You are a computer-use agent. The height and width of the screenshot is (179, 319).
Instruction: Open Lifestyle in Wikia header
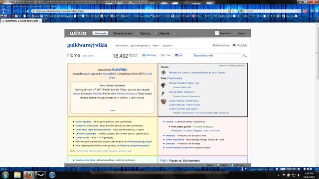pyautogui.click(x=164, y=33)
